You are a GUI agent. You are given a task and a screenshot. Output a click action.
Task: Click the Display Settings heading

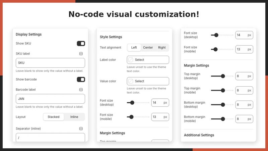tap(29, 35)
